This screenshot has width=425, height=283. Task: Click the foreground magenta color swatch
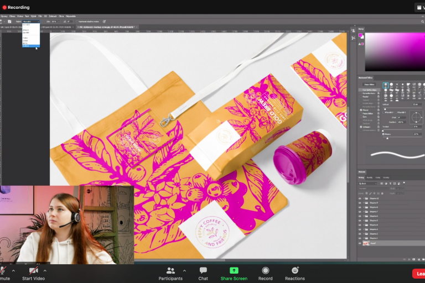pyautogui.click(x=361, y=35)
